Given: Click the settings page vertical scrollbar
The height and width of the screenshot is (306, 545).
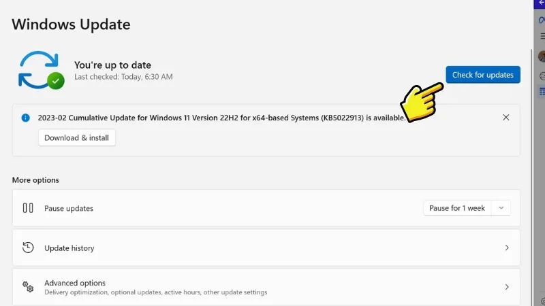Looking at the screenshot, I should tap(533, 136).
